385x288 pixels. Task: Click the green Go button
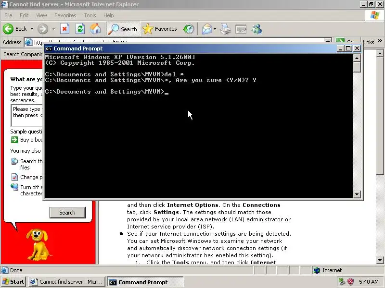coord(345,42)
